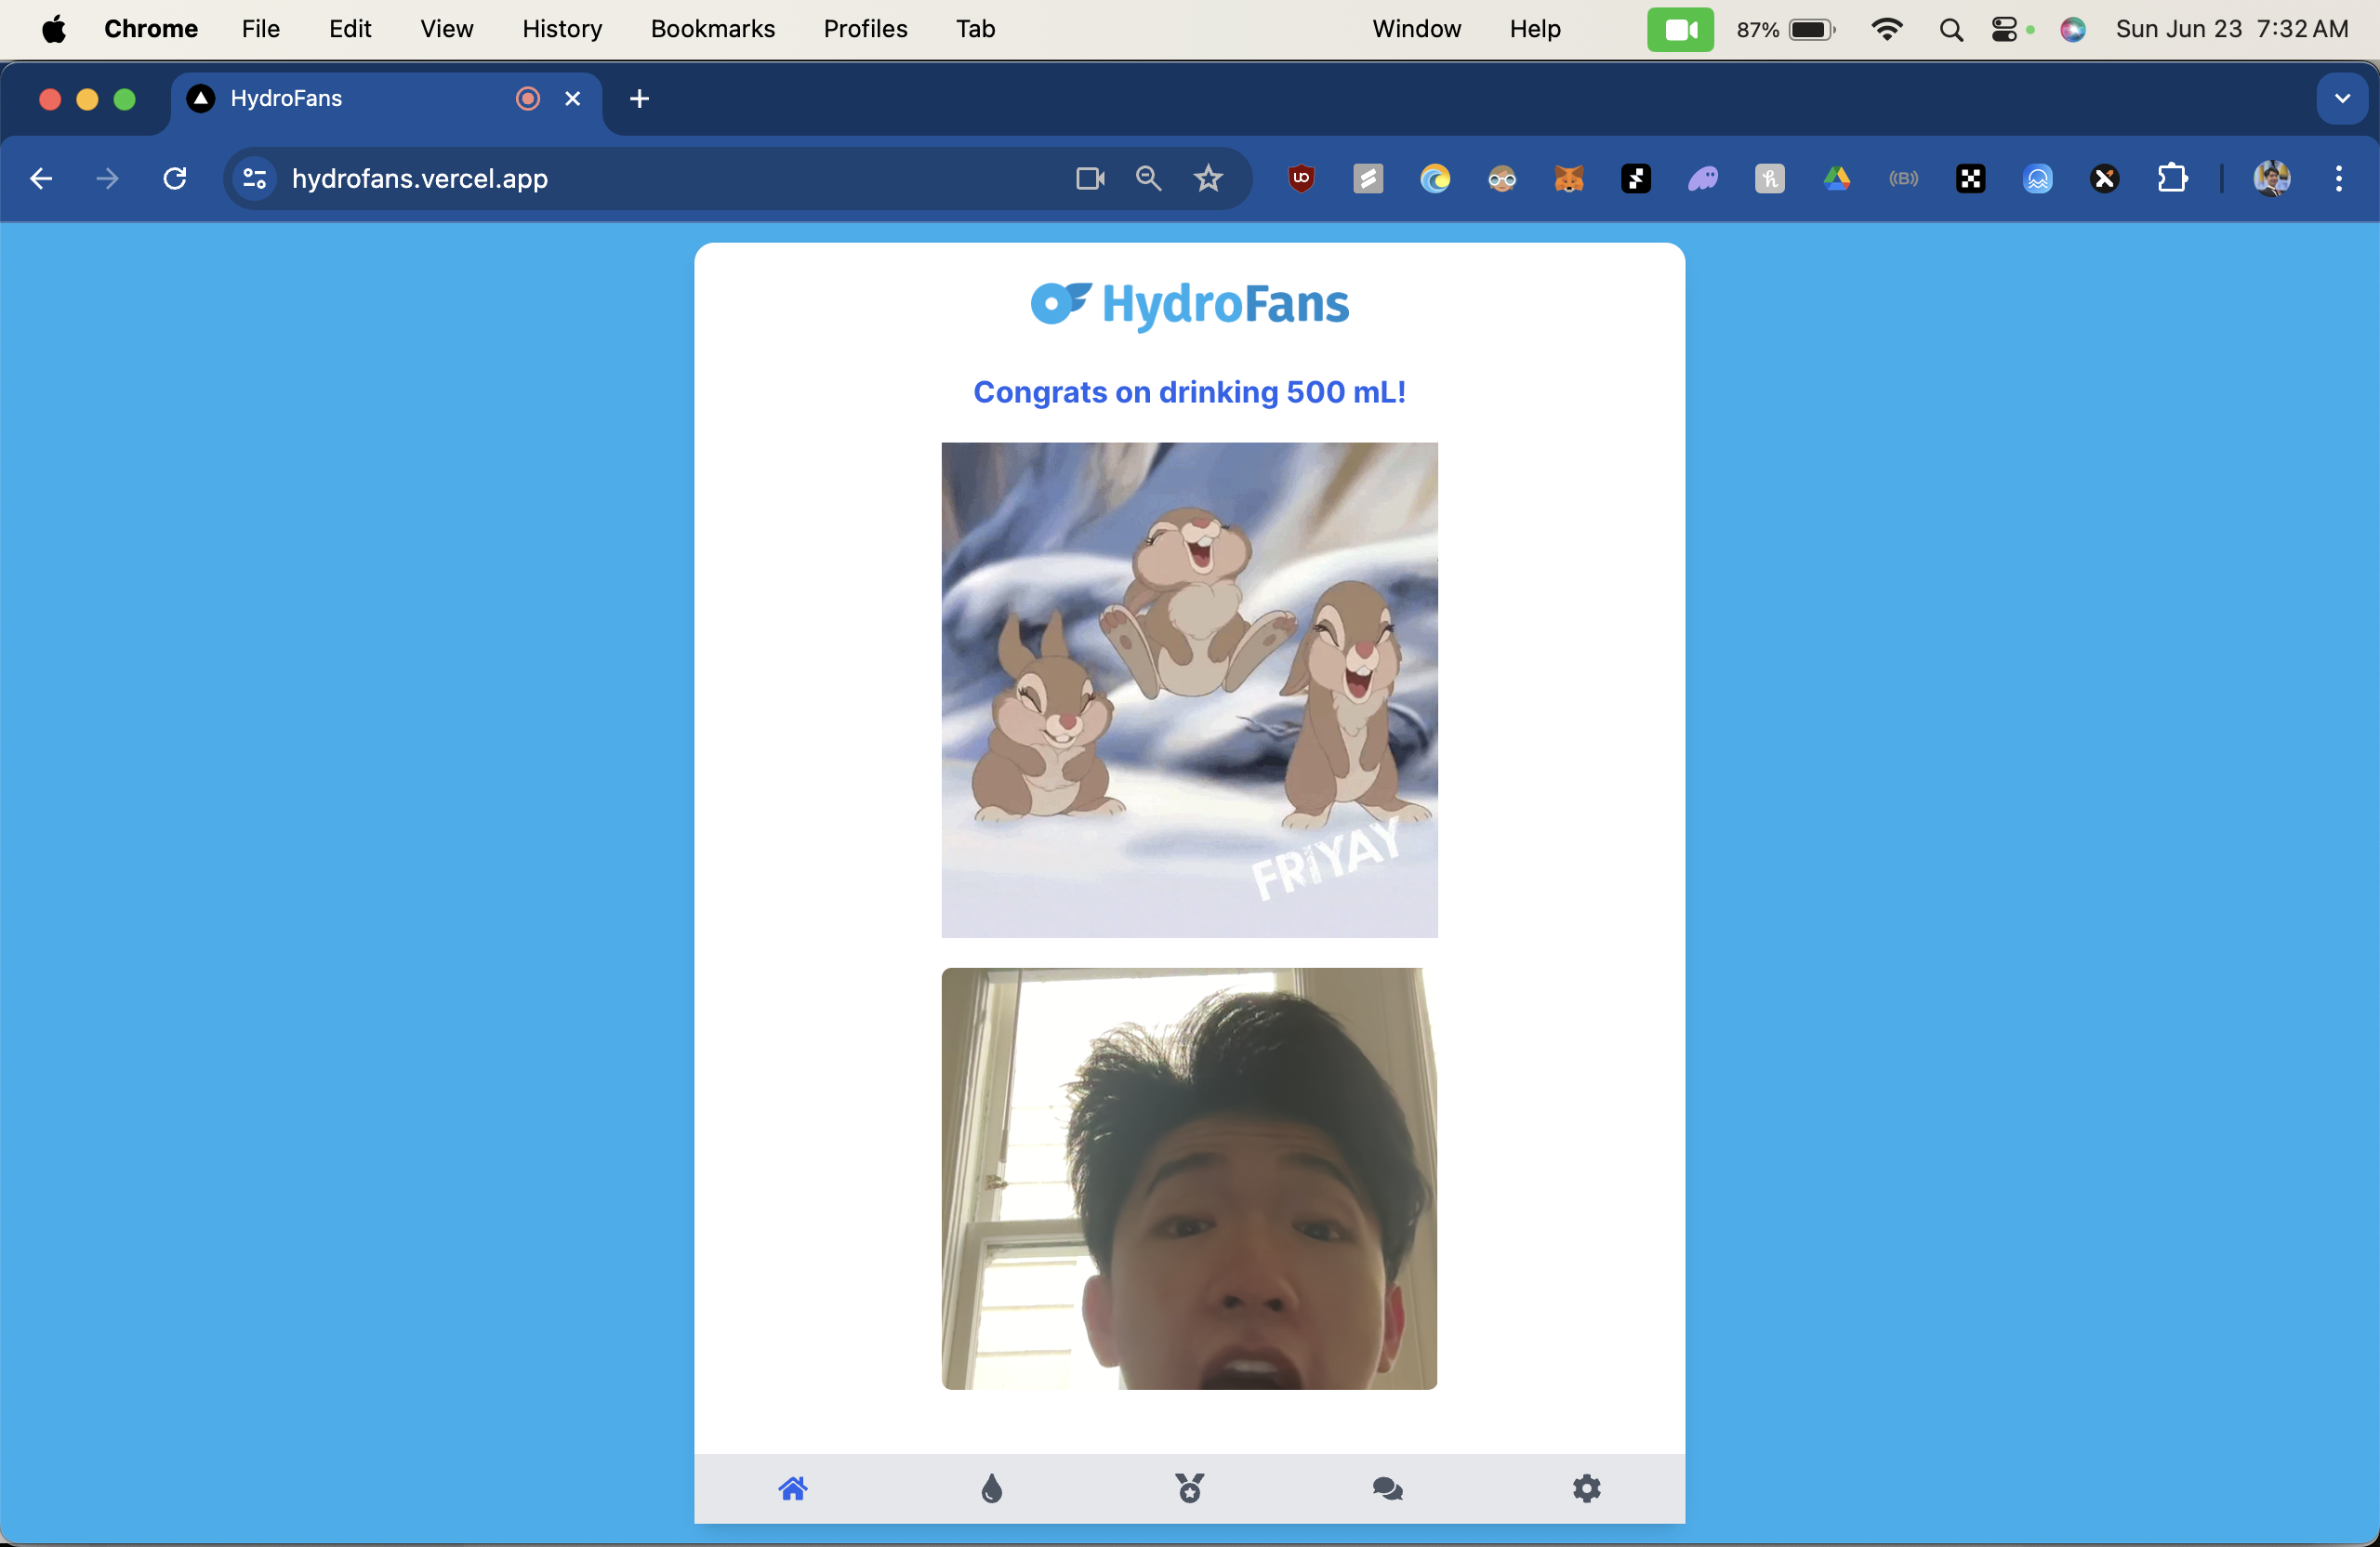Open the Bookmarks menu

713,29
